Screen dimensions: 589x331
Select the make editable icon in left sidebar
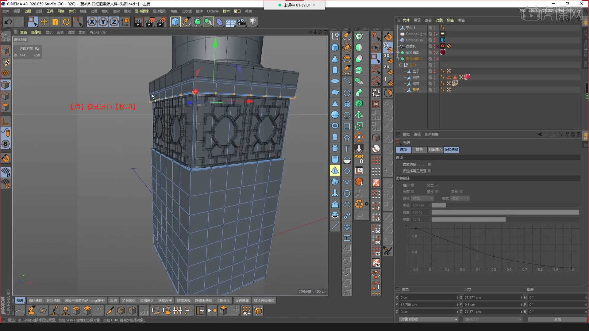pos(6,37)
